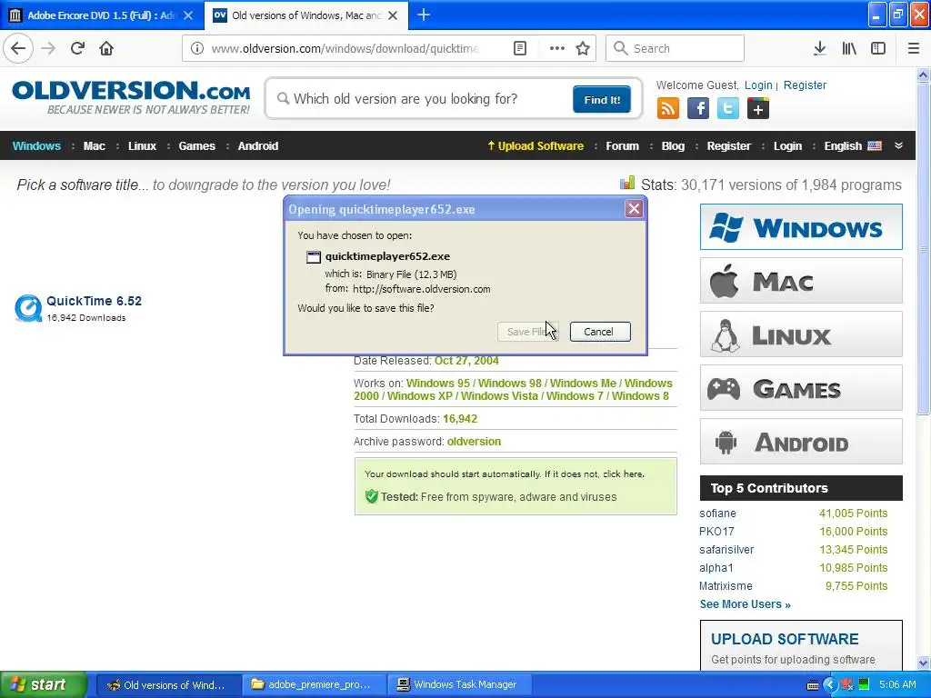Click the QuickTime 6.52 logo icon
This screenshot has height=698, width=931.
28,308
